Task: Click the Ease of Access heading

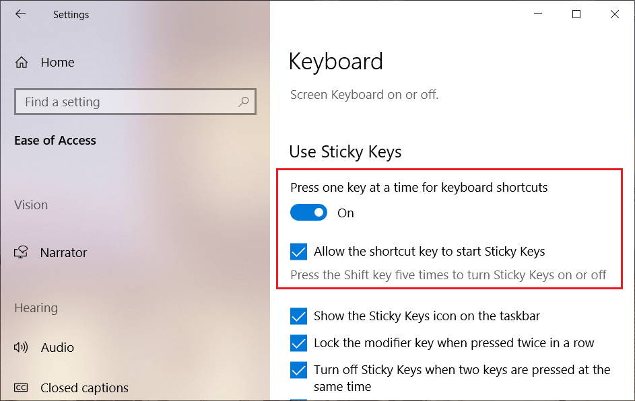Action: coord(55,141)
